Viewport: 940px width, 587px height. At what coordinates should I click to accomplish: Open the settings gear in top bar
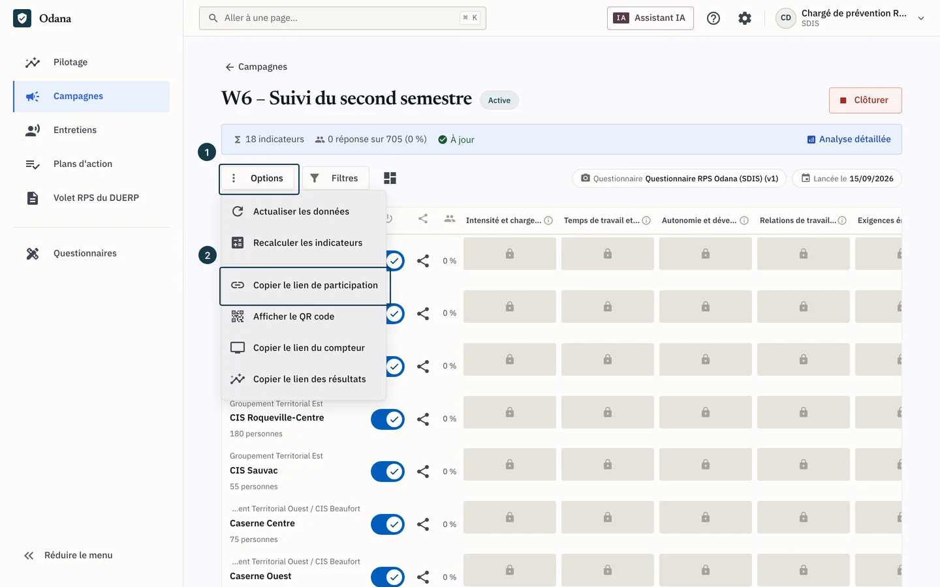click(x=745, y=18)
